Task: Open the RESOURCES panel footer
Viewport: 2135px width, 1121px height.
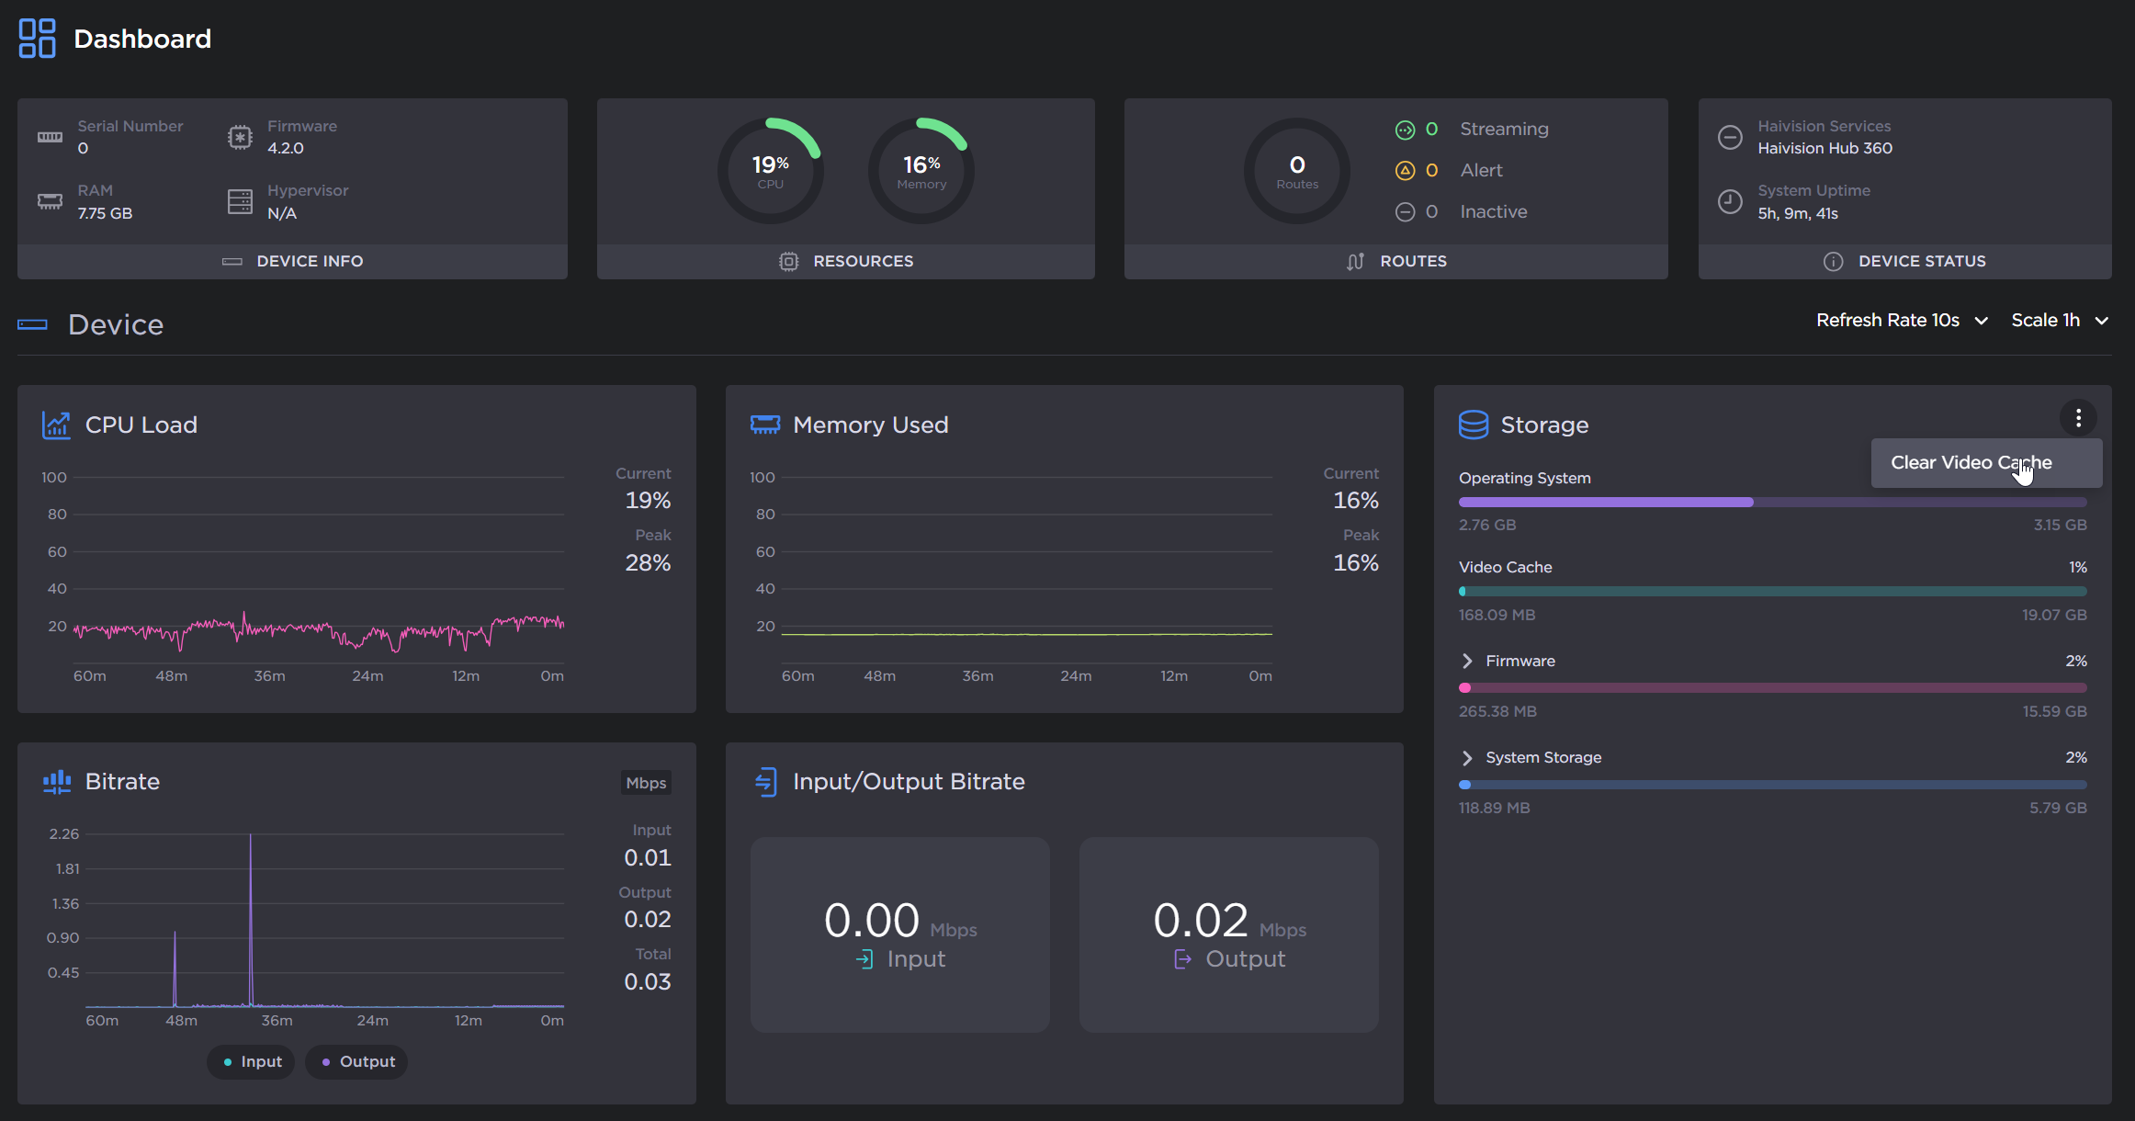Action: [845, 261]
